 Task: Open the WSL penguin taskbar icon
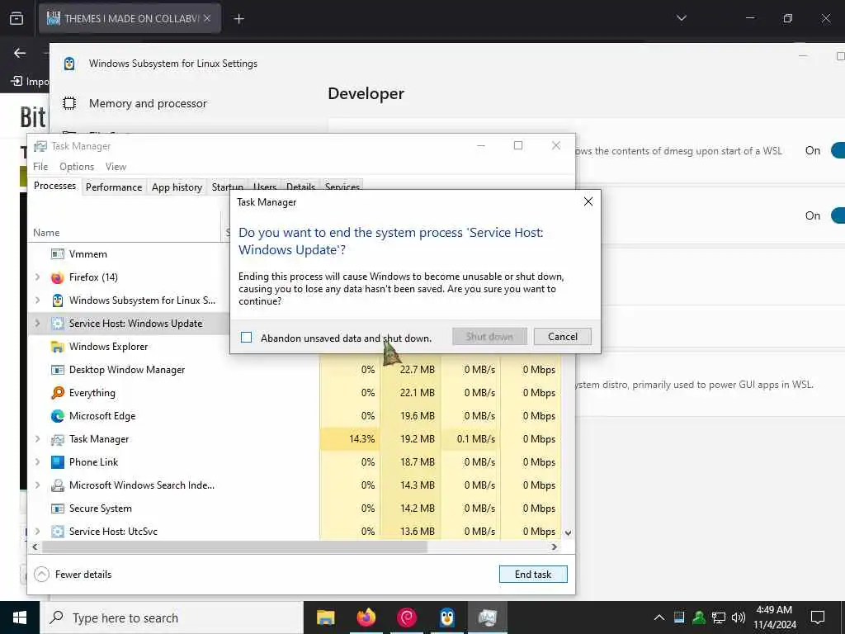point(447,617)
